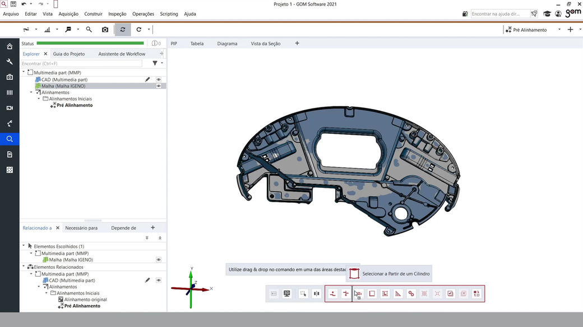The height and width of the screenshot is (327, 583).
Task: Click the 3D view icon in bottom toolbar
Action: tap(287, 293)
